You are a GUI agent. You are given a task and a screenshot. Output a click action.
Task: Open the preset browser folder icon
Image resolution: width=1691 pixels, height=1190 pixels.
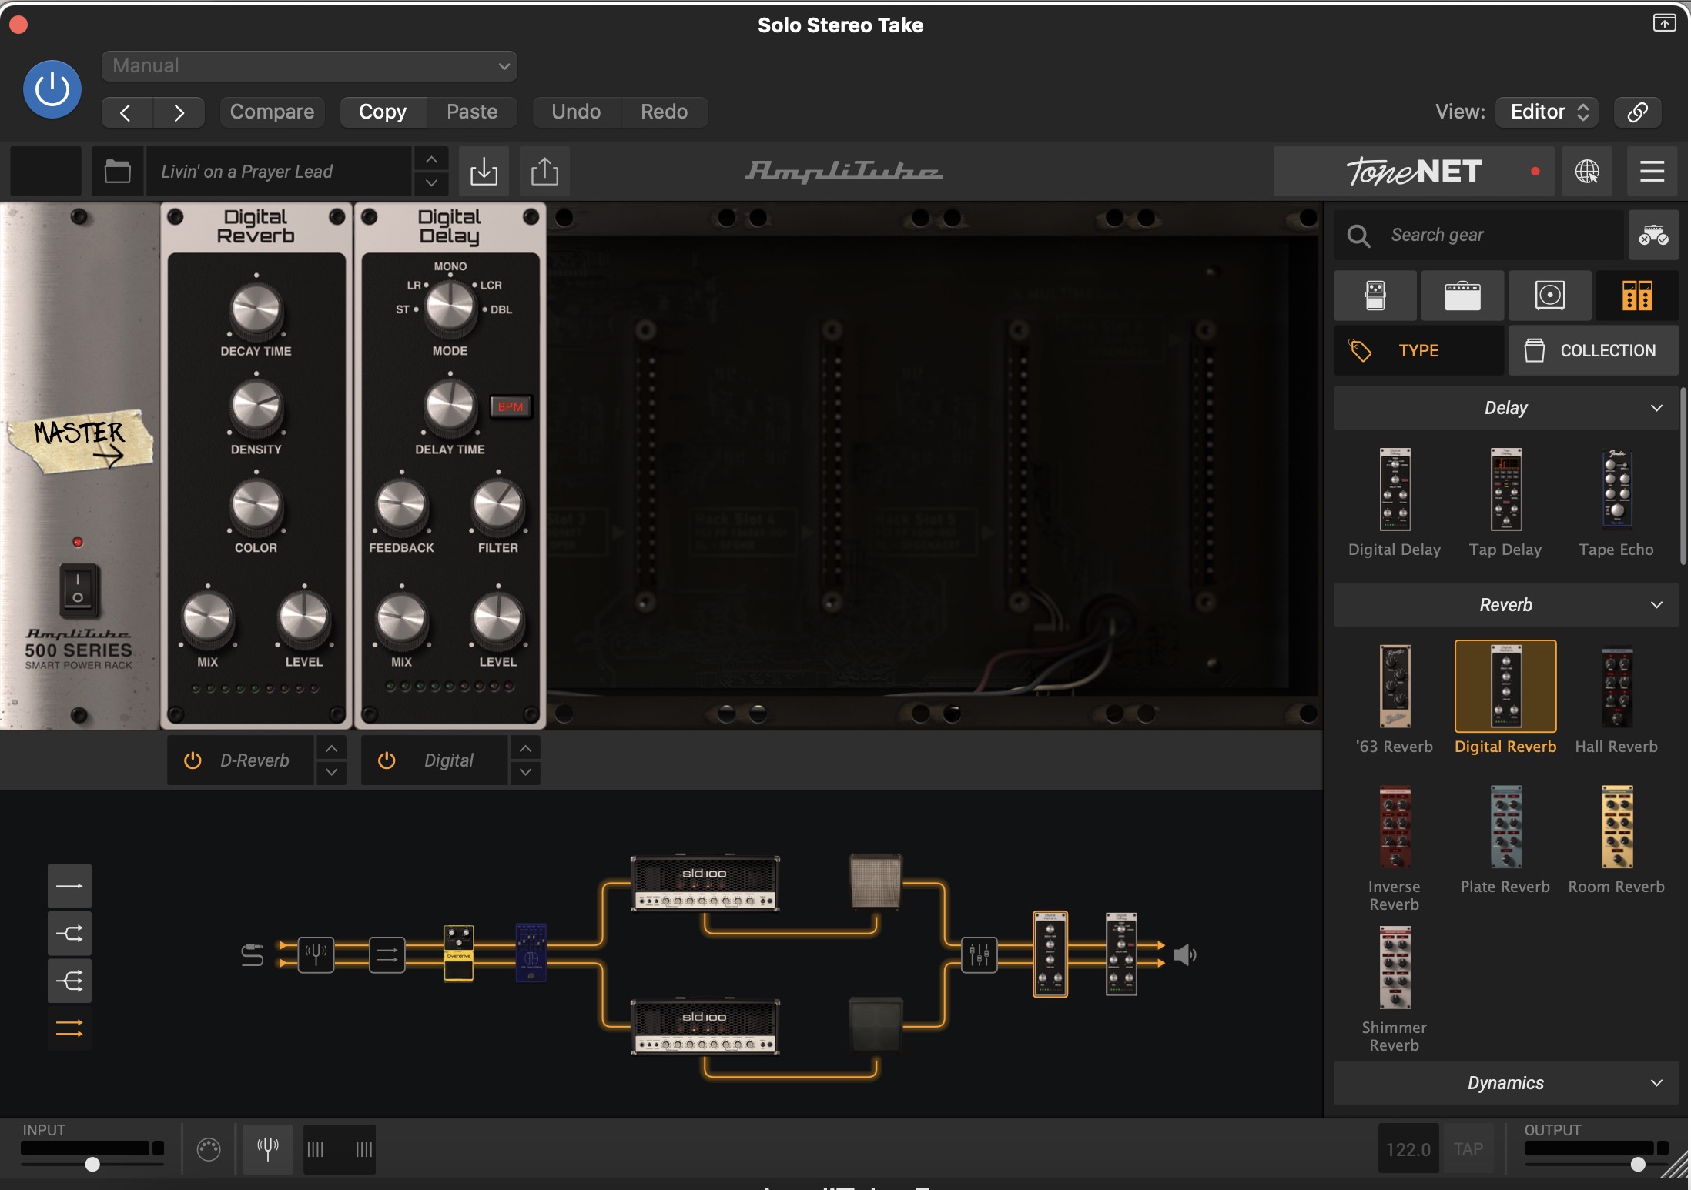pos(117,171)
